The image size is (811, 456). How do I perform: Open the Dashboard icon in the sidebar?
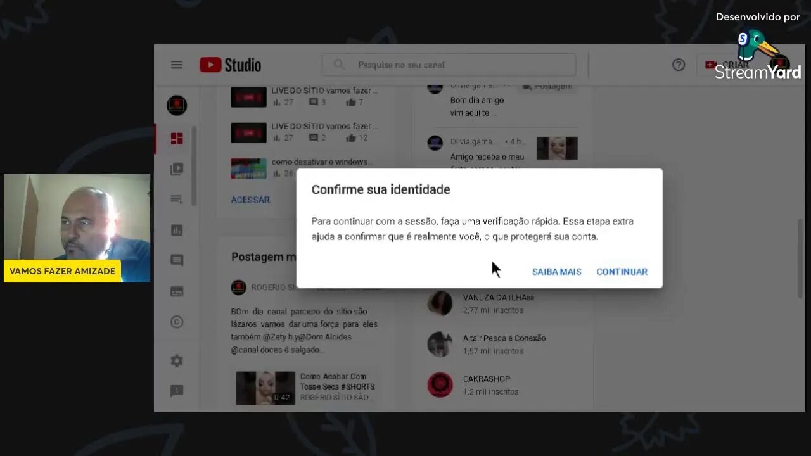(x=177, y=139)
